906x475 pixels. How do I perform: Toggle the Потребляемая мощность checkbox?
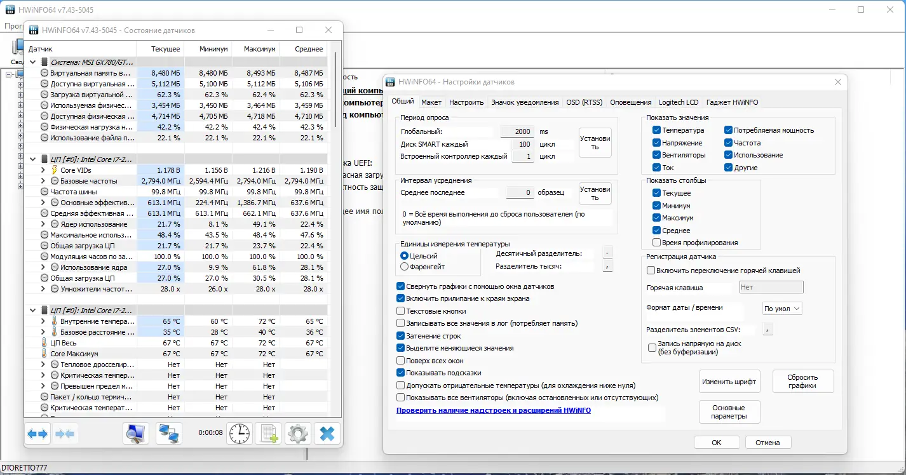[x=728, y=130]
